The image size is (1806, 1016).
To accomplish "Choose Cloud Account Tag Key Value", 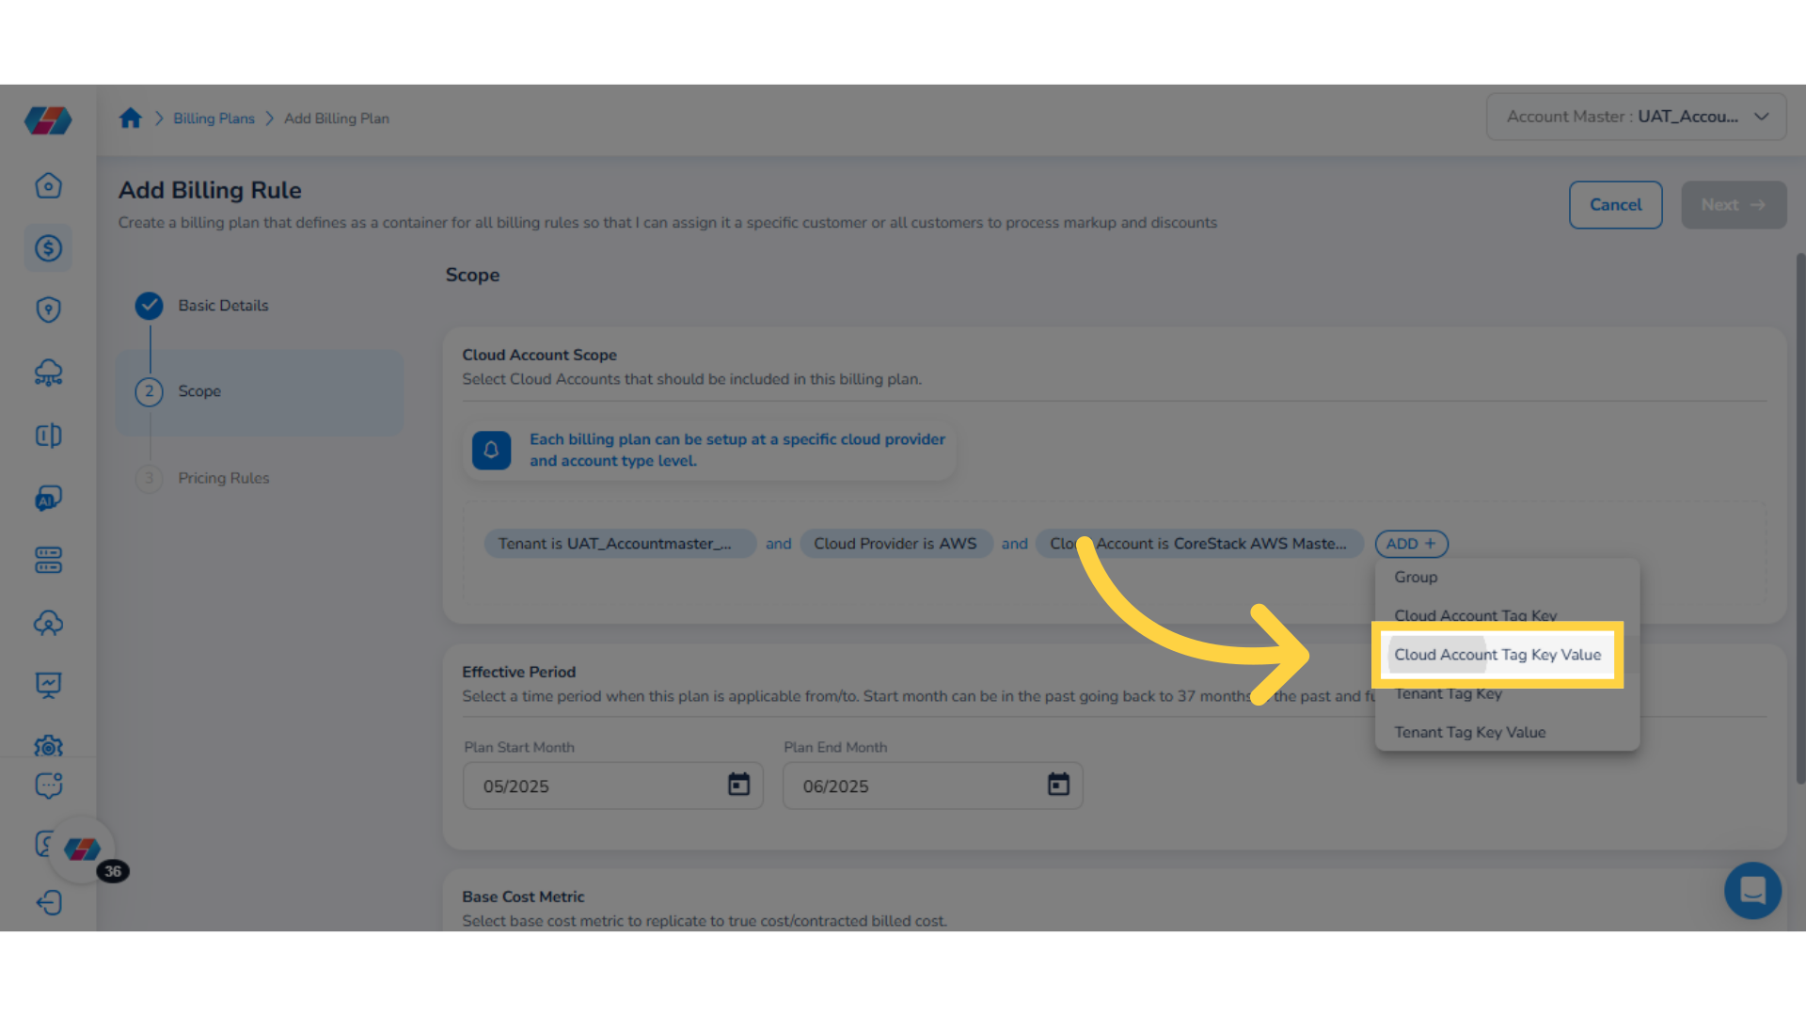I will 1497,655.
